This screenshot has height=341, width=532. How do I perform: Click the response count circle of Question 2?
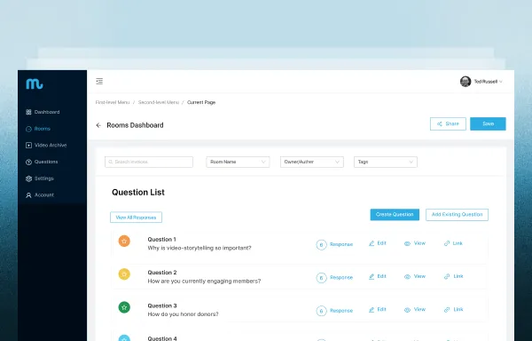[321, 278]
